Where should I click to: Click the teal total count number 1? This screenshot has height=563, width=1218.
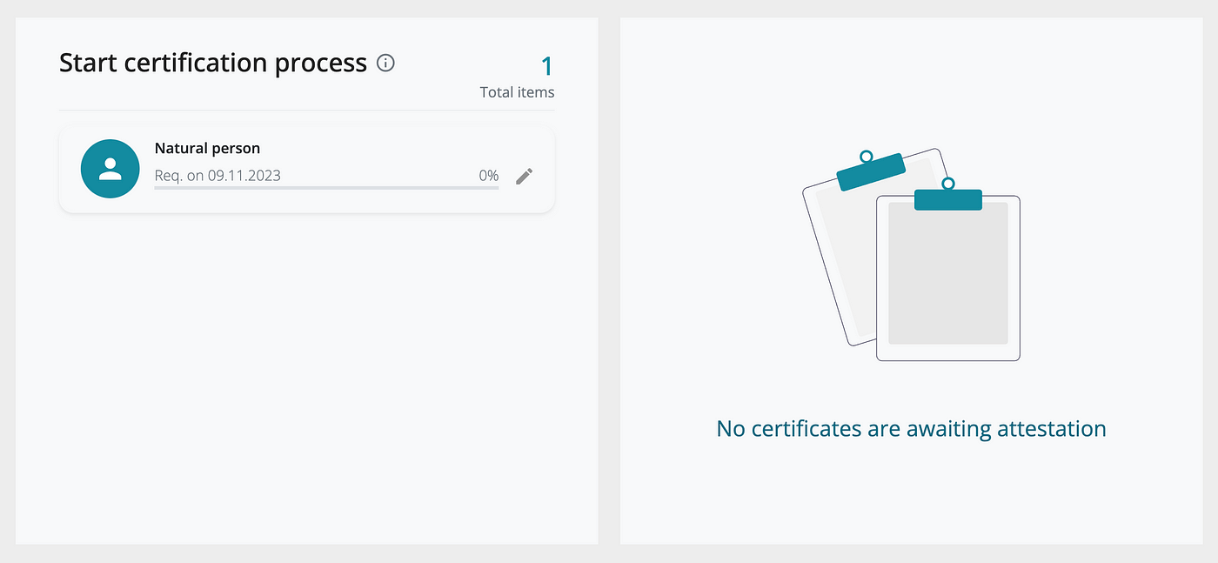click(546, 66)
